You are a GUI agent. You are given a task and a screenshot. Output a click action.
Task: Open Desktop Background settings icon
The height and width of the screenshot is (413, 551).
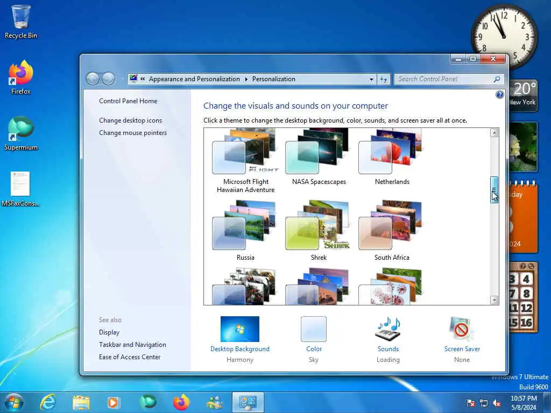(x=239, y=329)
